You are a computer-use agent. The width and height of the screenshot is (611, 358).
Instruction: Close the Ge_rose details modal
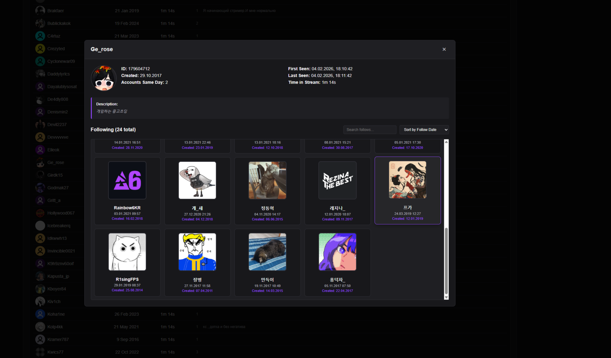click(x=444, y=49)
